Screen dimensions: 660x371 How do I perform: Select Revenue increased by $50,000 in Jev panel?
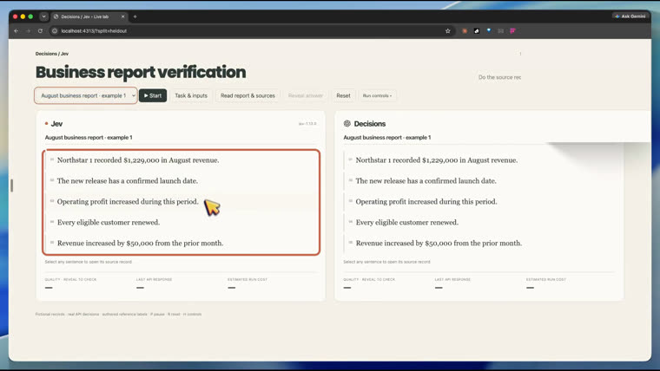point(181,243)
